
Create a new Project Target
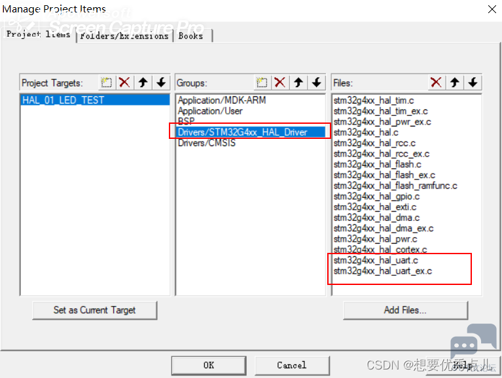click(106, 83)
